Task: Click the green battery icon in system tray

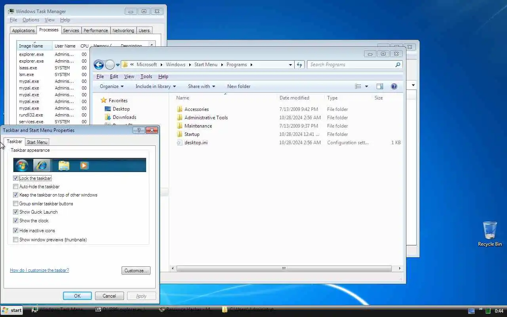Action: tap(488, 311)
